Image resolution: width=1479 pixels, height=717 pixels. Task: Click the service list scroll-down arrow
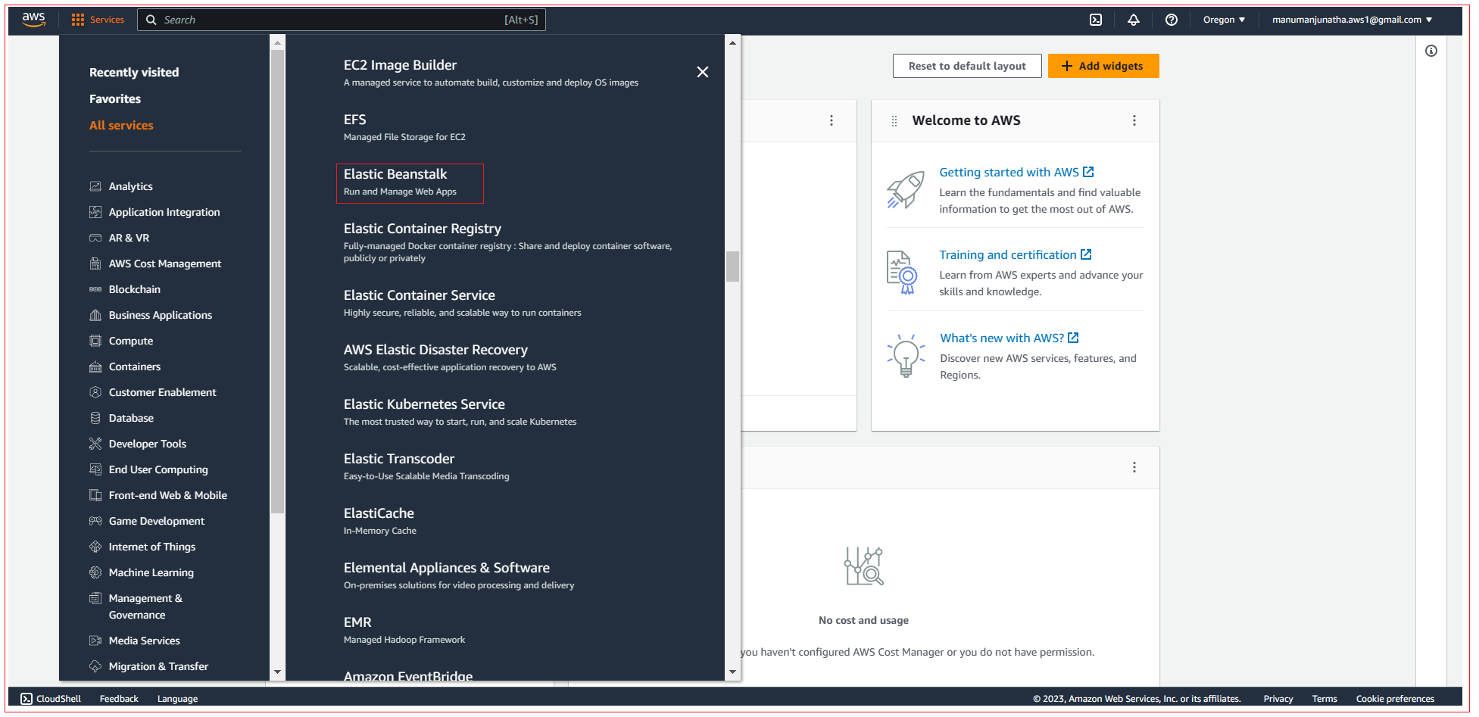coord(732,672)
